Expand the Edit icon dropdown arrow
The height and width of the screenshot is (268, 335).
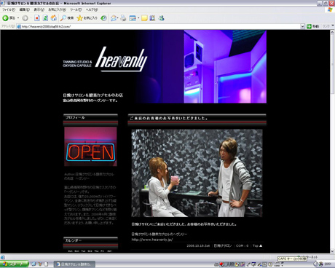tap(138, 18)
